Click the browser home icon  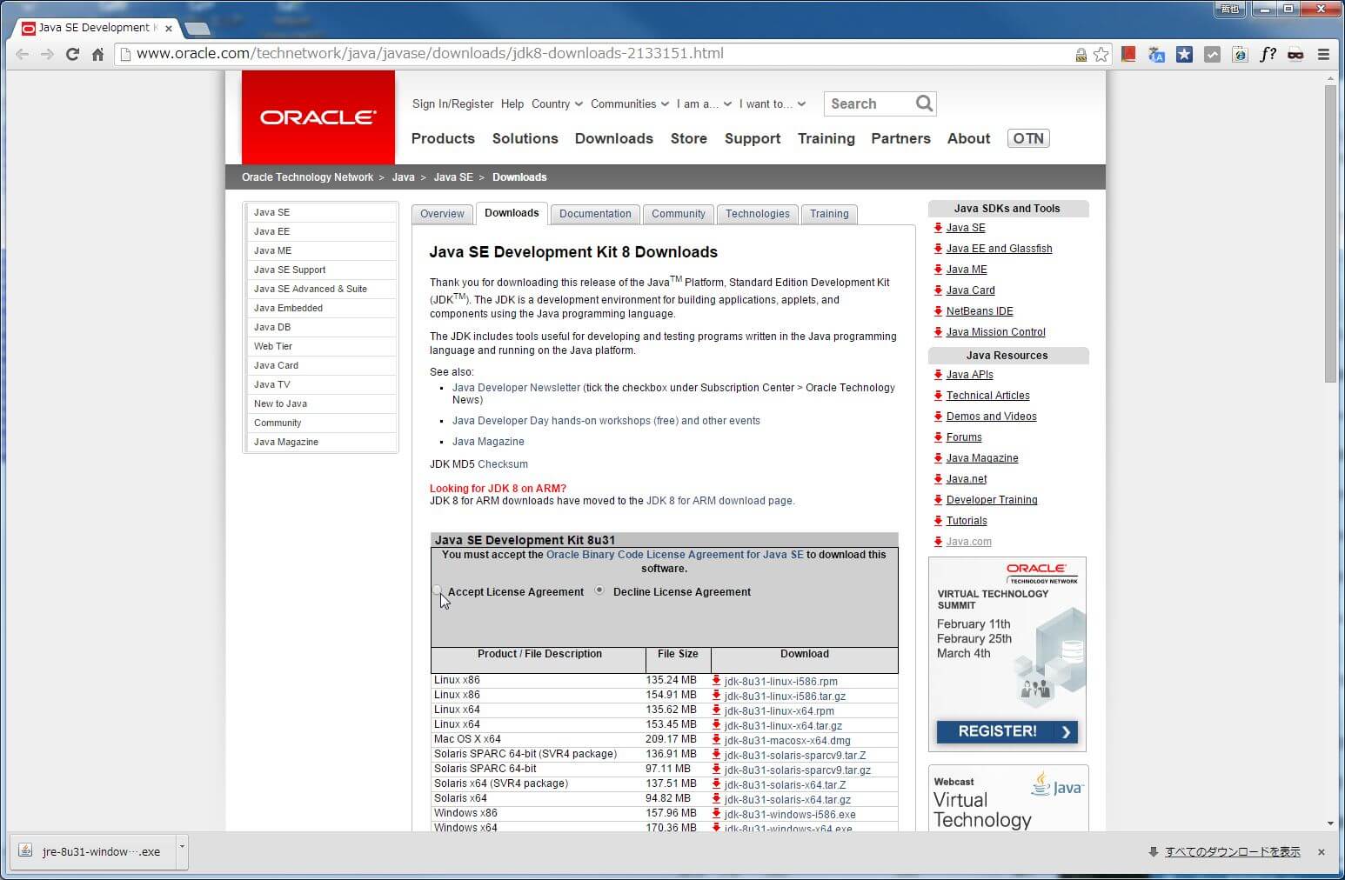click(x=98, y=54)
